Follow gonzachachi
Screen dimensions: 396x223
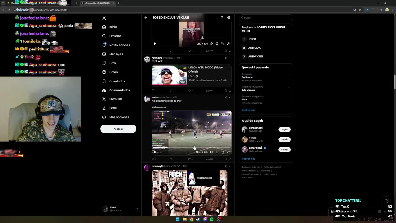[284, 129]
